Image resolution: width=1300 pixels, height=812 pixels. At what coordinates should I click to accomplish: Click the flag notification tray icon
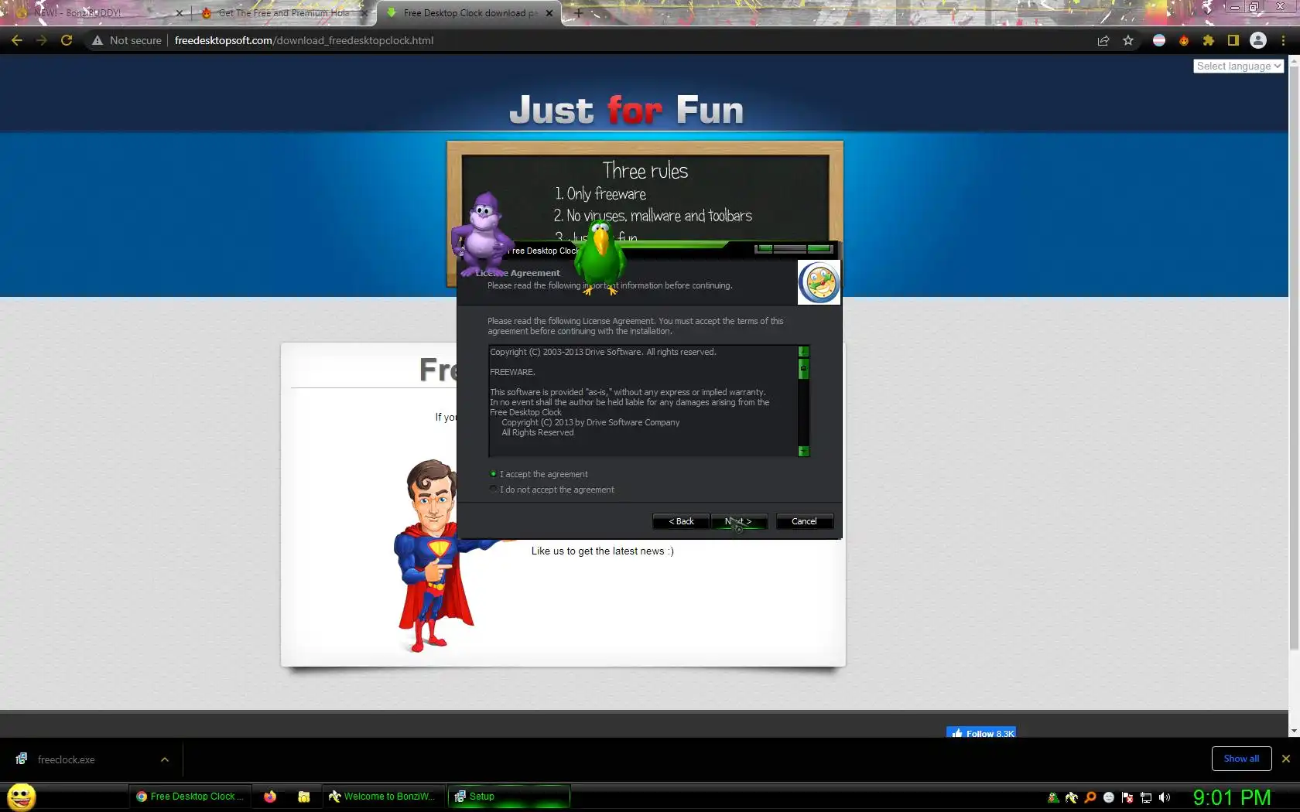[1127, 797]
